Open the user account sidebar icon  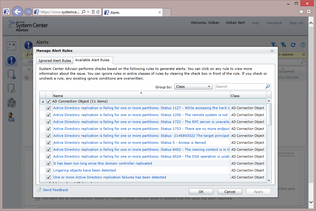(x=11, y=117)
